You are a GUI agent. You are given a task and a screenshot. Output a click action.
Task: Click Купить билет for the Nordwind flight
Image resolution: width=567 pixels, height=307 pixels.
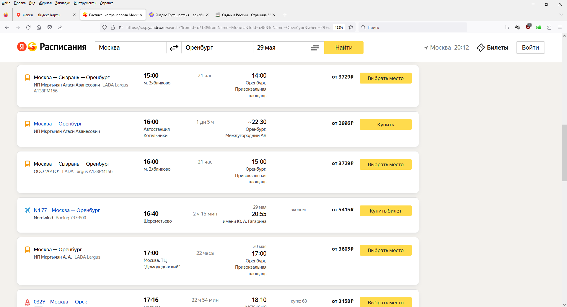click(x=385, y=211)
